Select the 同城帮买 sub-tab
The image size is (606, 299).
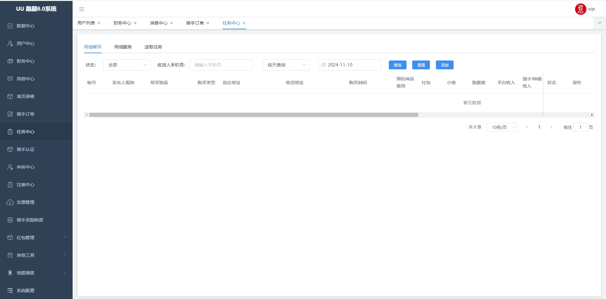(93, 47)
